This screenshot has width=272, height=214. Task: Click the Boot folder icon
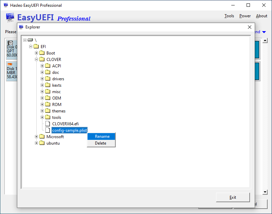point(42,52)
